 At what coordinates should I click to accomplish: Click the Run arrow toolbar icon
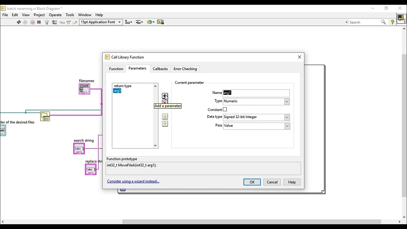[x=19, y=22]
